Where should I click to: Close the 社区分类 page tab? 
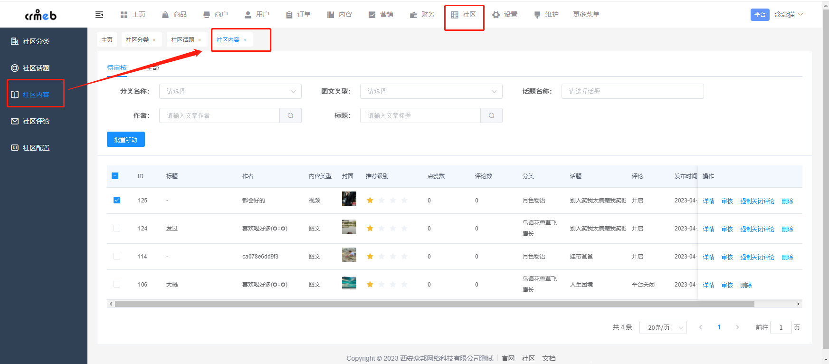pos(154,40)
